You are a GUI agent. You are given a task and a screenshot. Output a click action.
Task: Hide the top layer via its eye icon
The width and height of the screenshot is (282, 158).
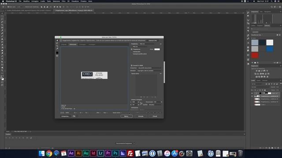252,93
